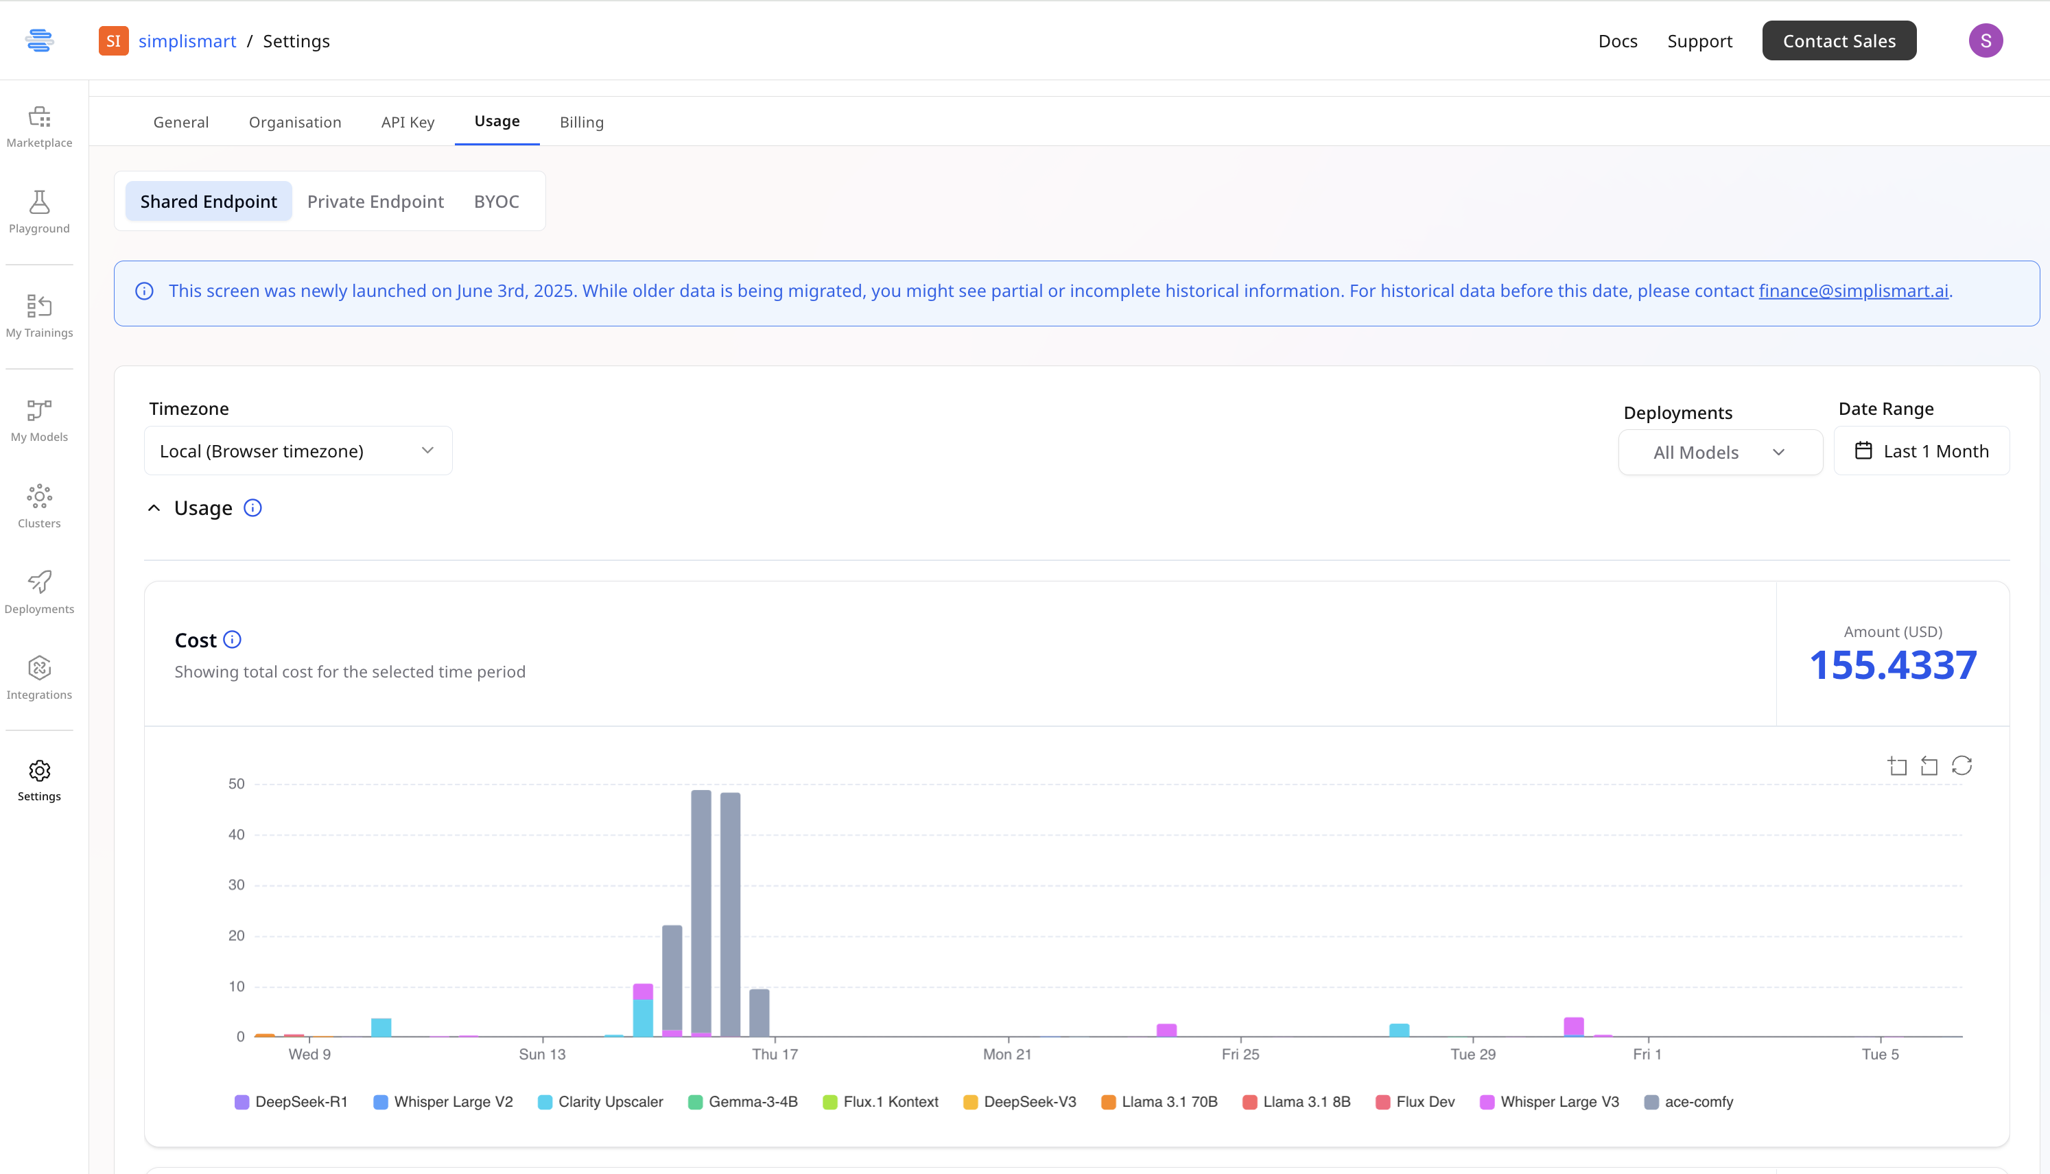Image resolution: width=2050 pixels, height=1174 pixels.
Task: Open My Models in sidebar
Action: (x=38, y=420)
